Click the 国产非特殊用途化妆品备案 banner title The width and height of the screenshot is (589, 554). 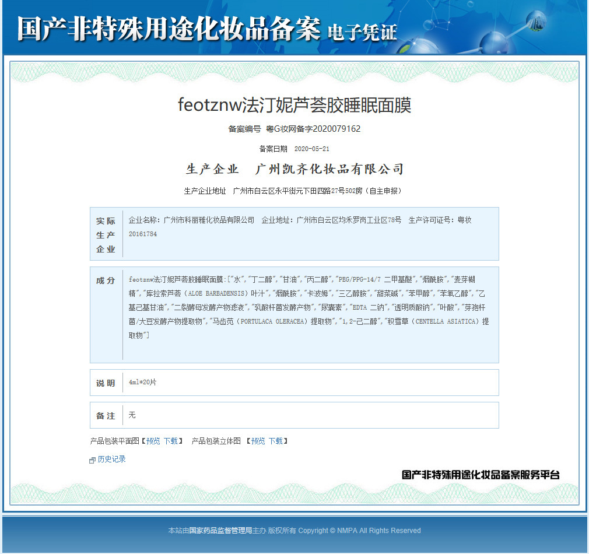coord(169,29)
